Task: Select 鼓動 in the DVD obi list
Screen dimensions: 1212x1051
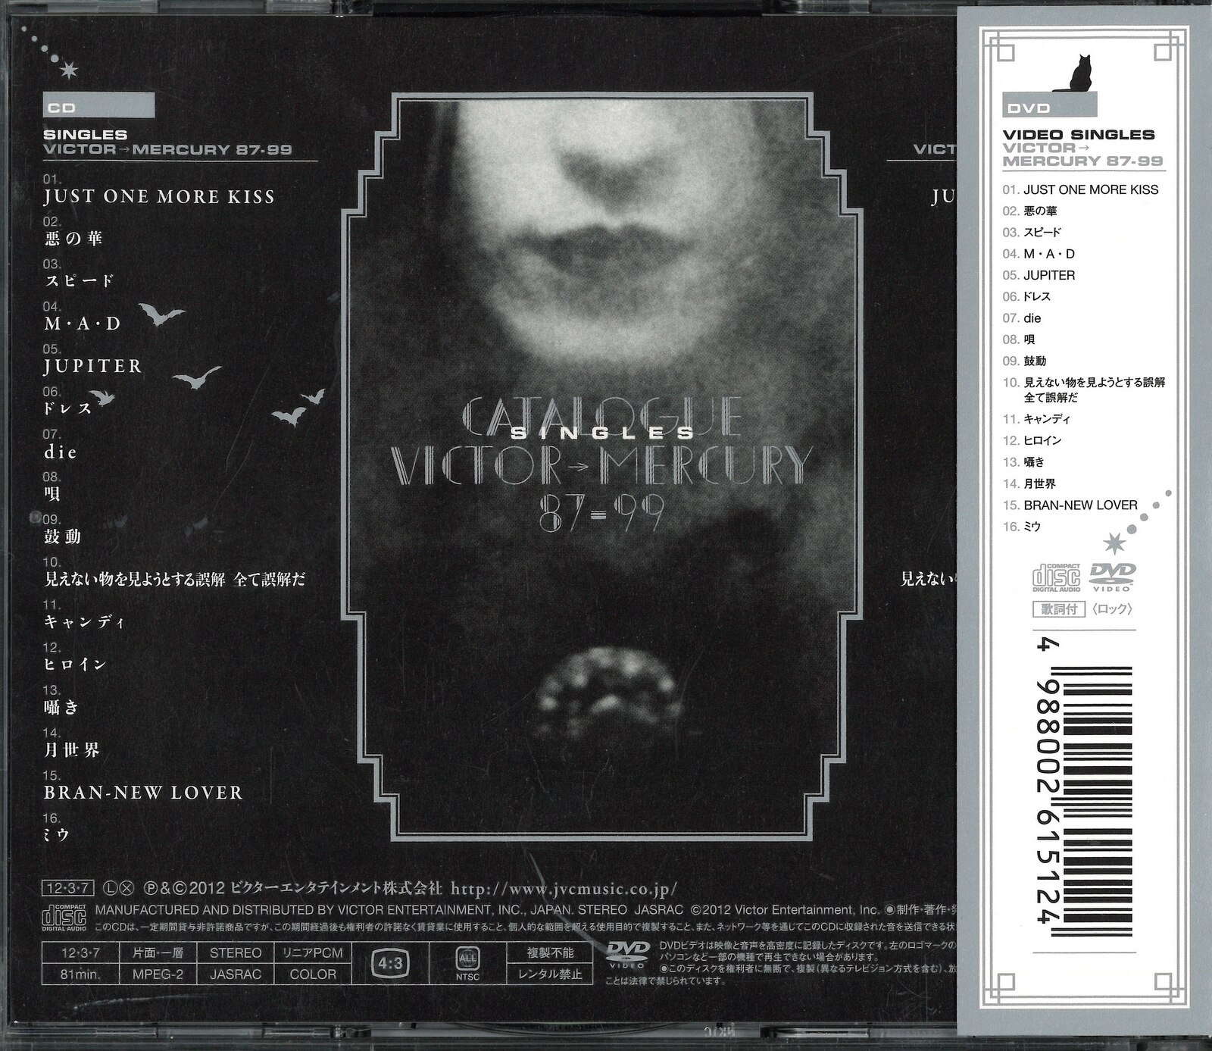Action: tap(1035, 361)
